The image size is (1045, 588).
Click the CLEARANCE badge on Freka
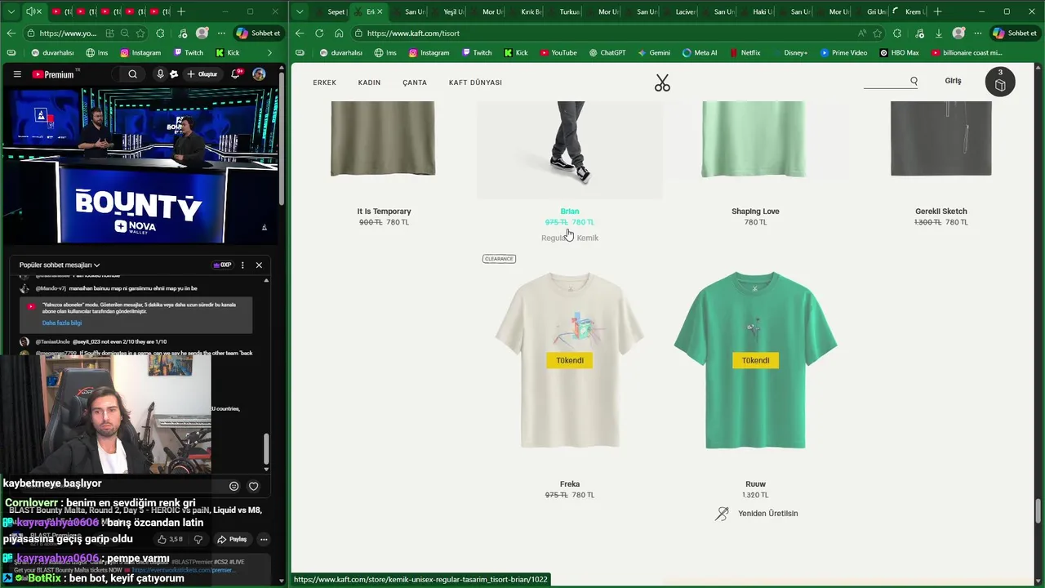click(499, 259)
